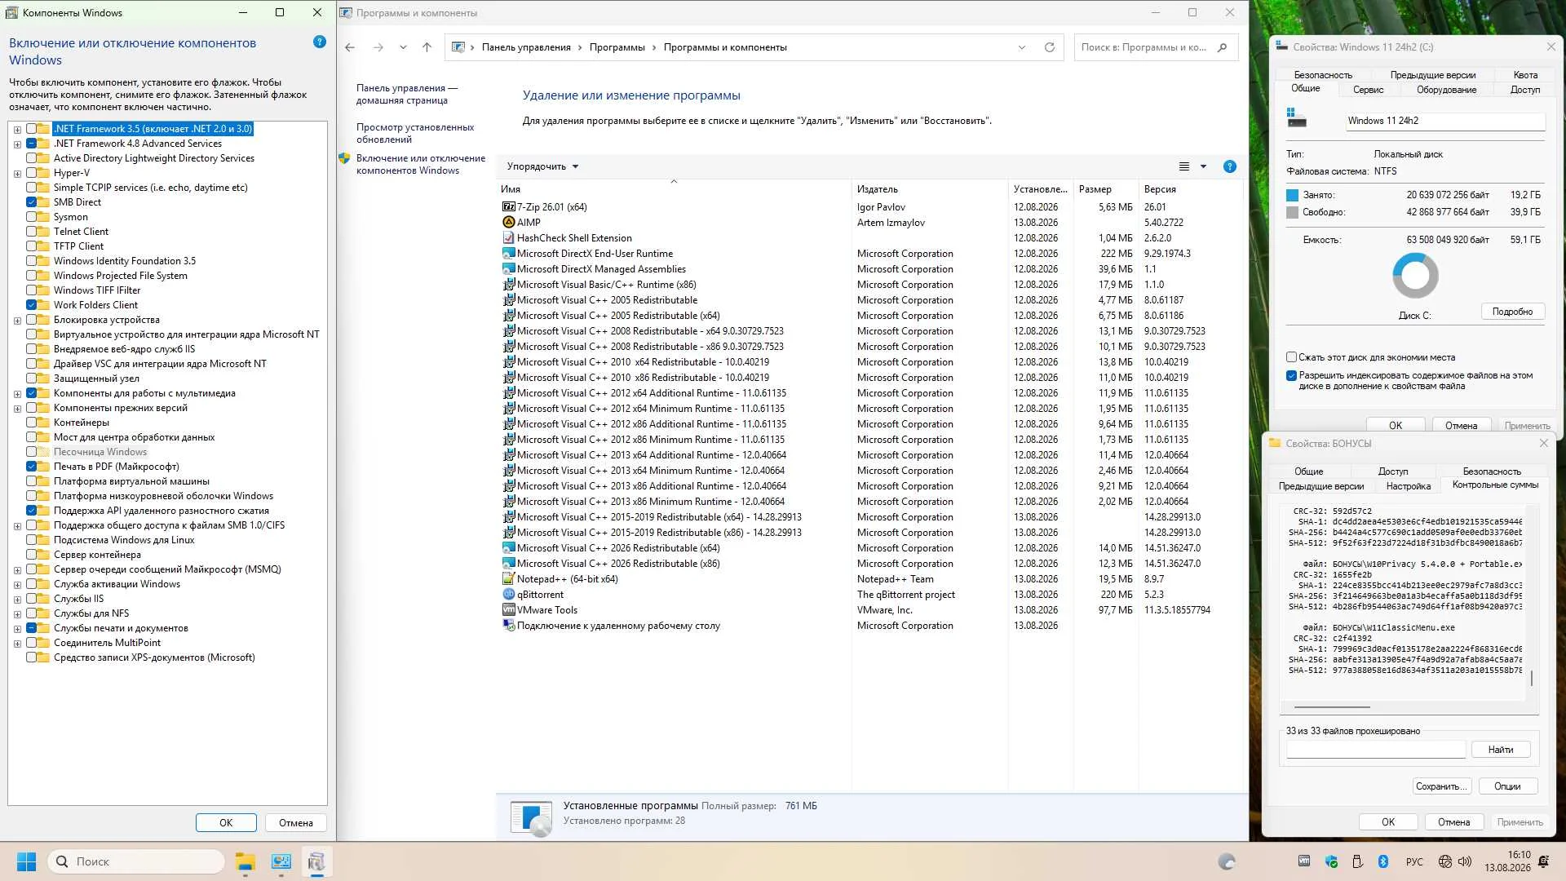Open the Оборудование tab in disk properties
This screenshot has height=881, width=1566.
coord(1446,90)
